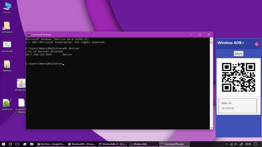262x147 pixels.
Task: Toggle the checkbox on WirelessAdb jar icon
Action: pos(18,80)
